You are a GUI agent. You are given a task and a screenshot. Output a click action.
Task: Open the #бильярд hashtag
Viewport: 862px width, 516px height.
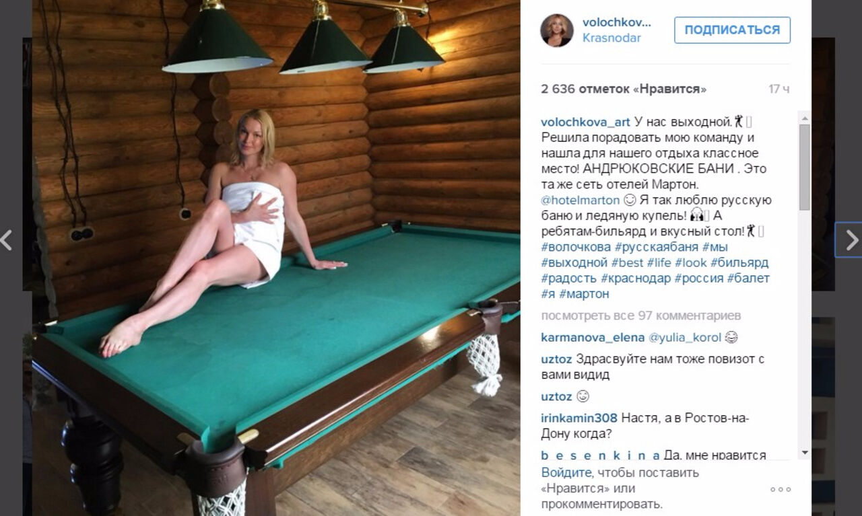click(739, 262)
